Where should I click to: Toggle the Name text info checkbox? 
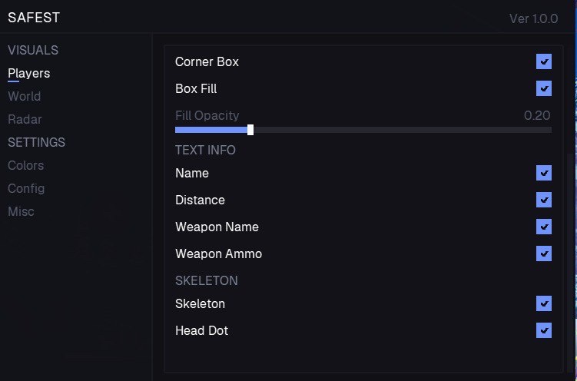click(x=544, y=174)
